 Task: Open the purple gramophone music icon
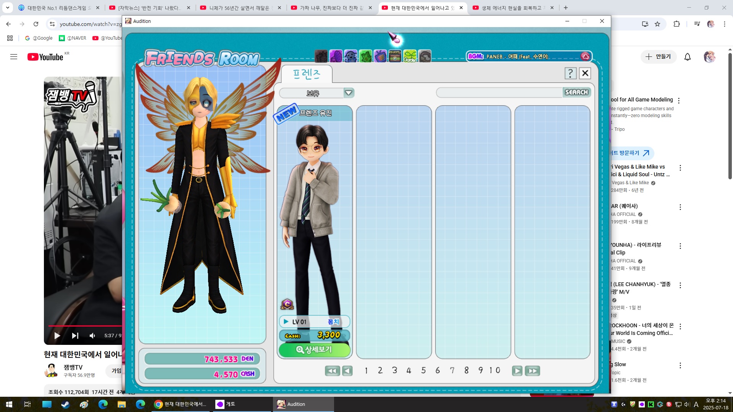click(336, 56)
